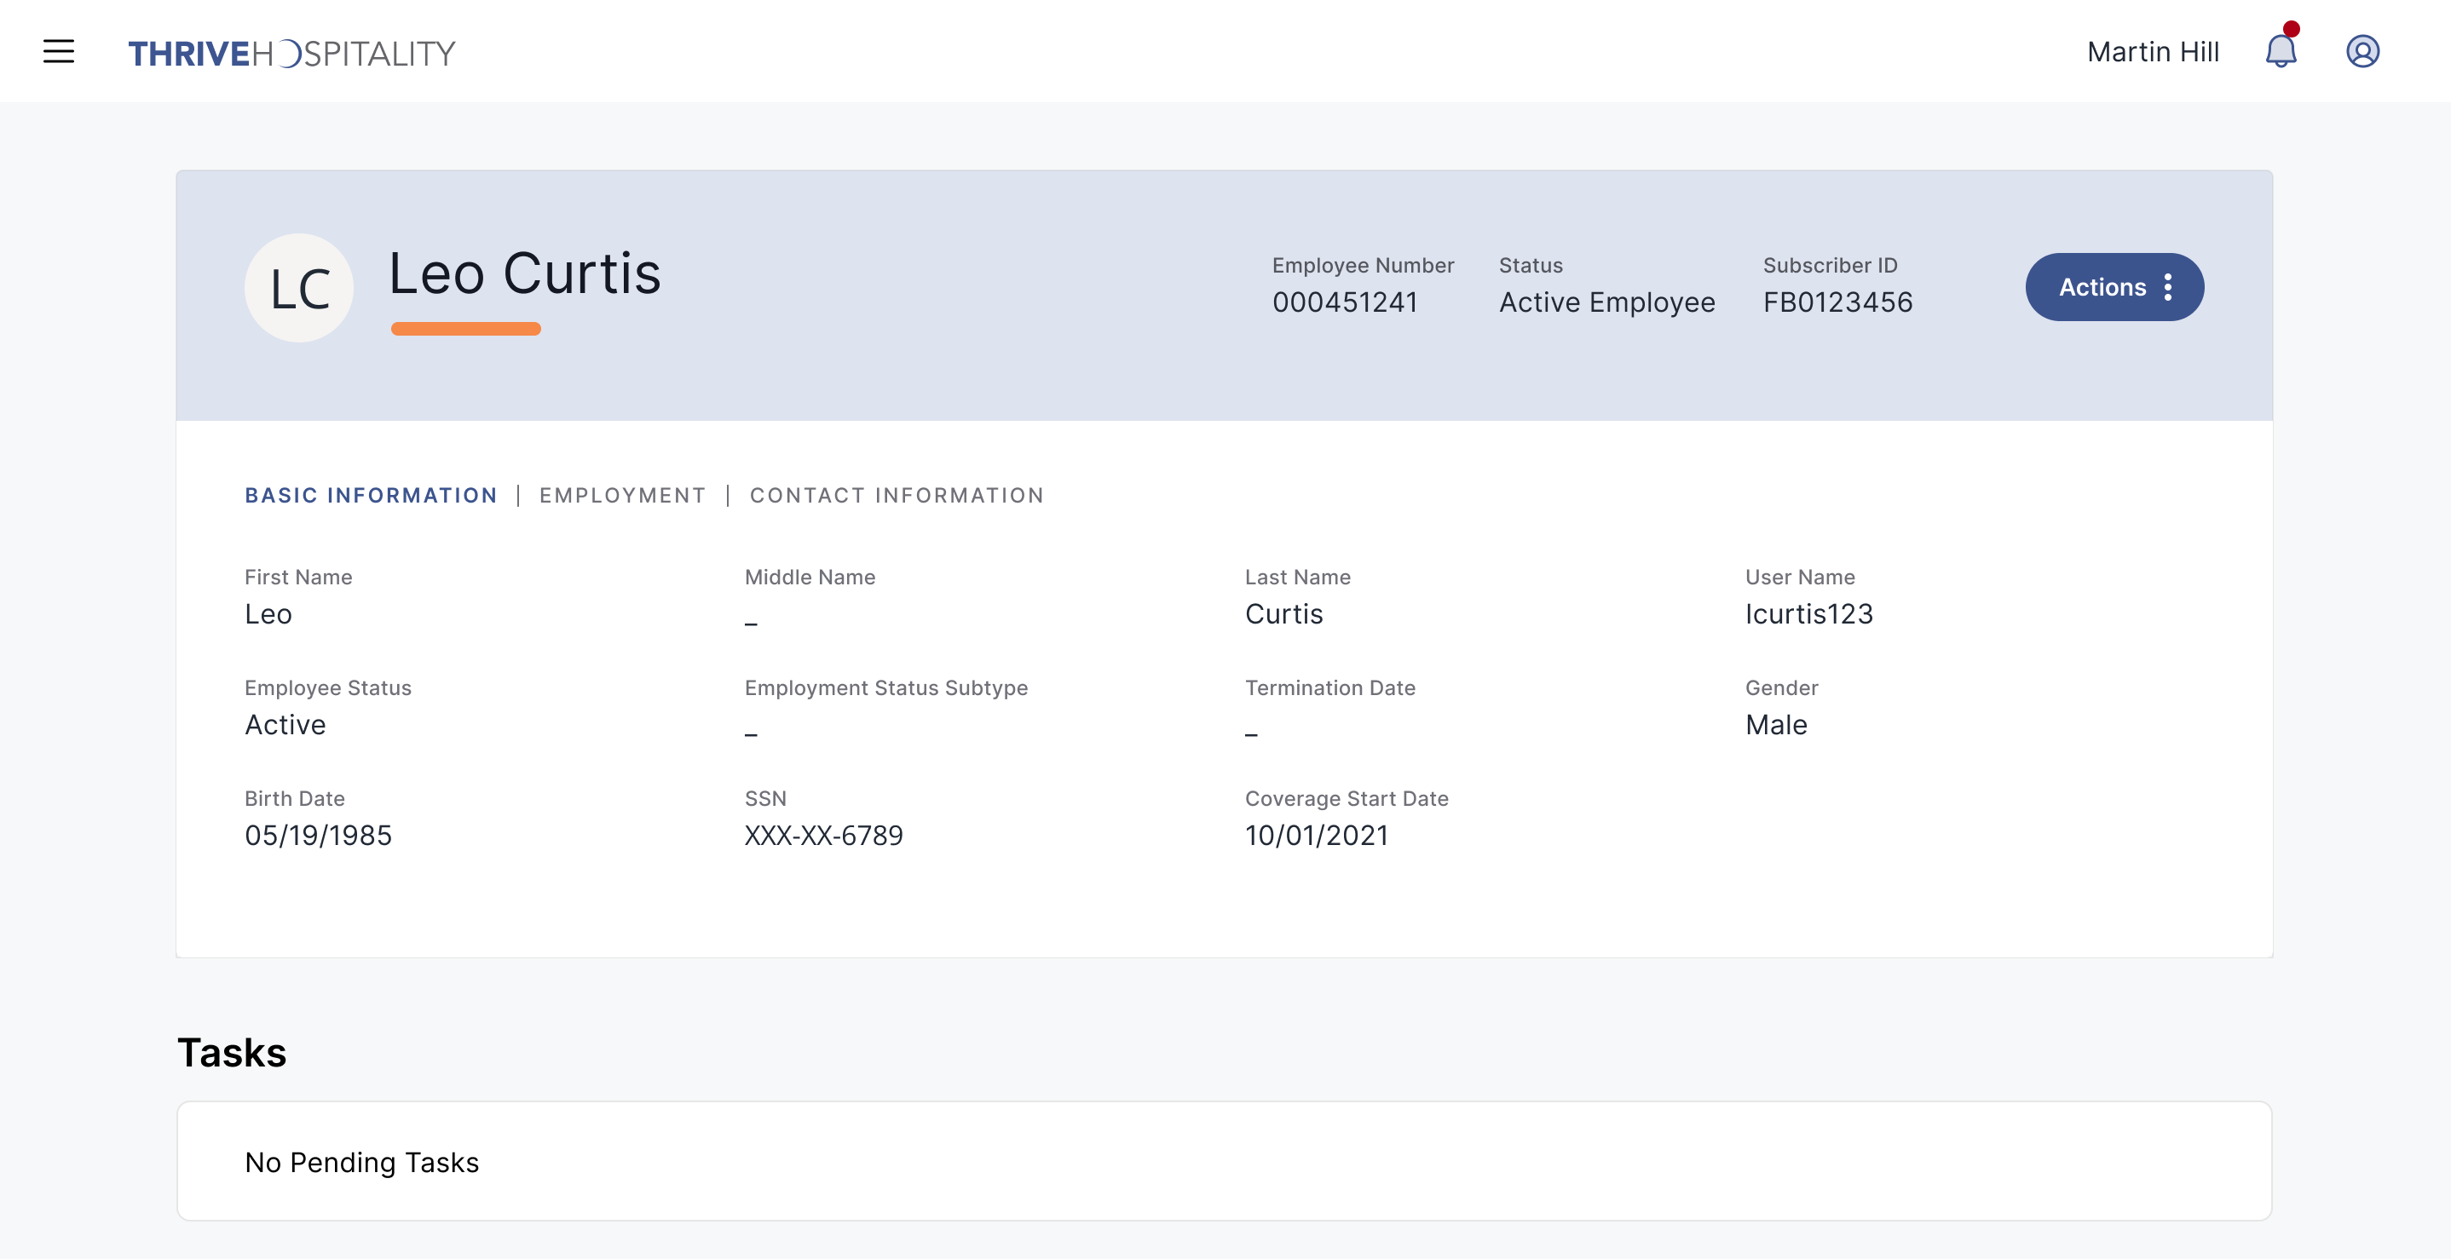Viewport: 2451px width, 1259px height.
Task: Click the coverage start date 10/01/2021
Action: pyautogui.click(x=1316, y=835)
